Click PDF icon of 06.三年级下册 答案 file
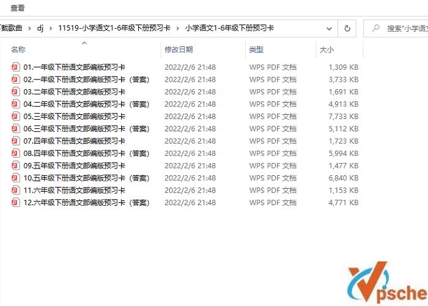The height and width of the screenshot is (306, 428). coord(15,129)
